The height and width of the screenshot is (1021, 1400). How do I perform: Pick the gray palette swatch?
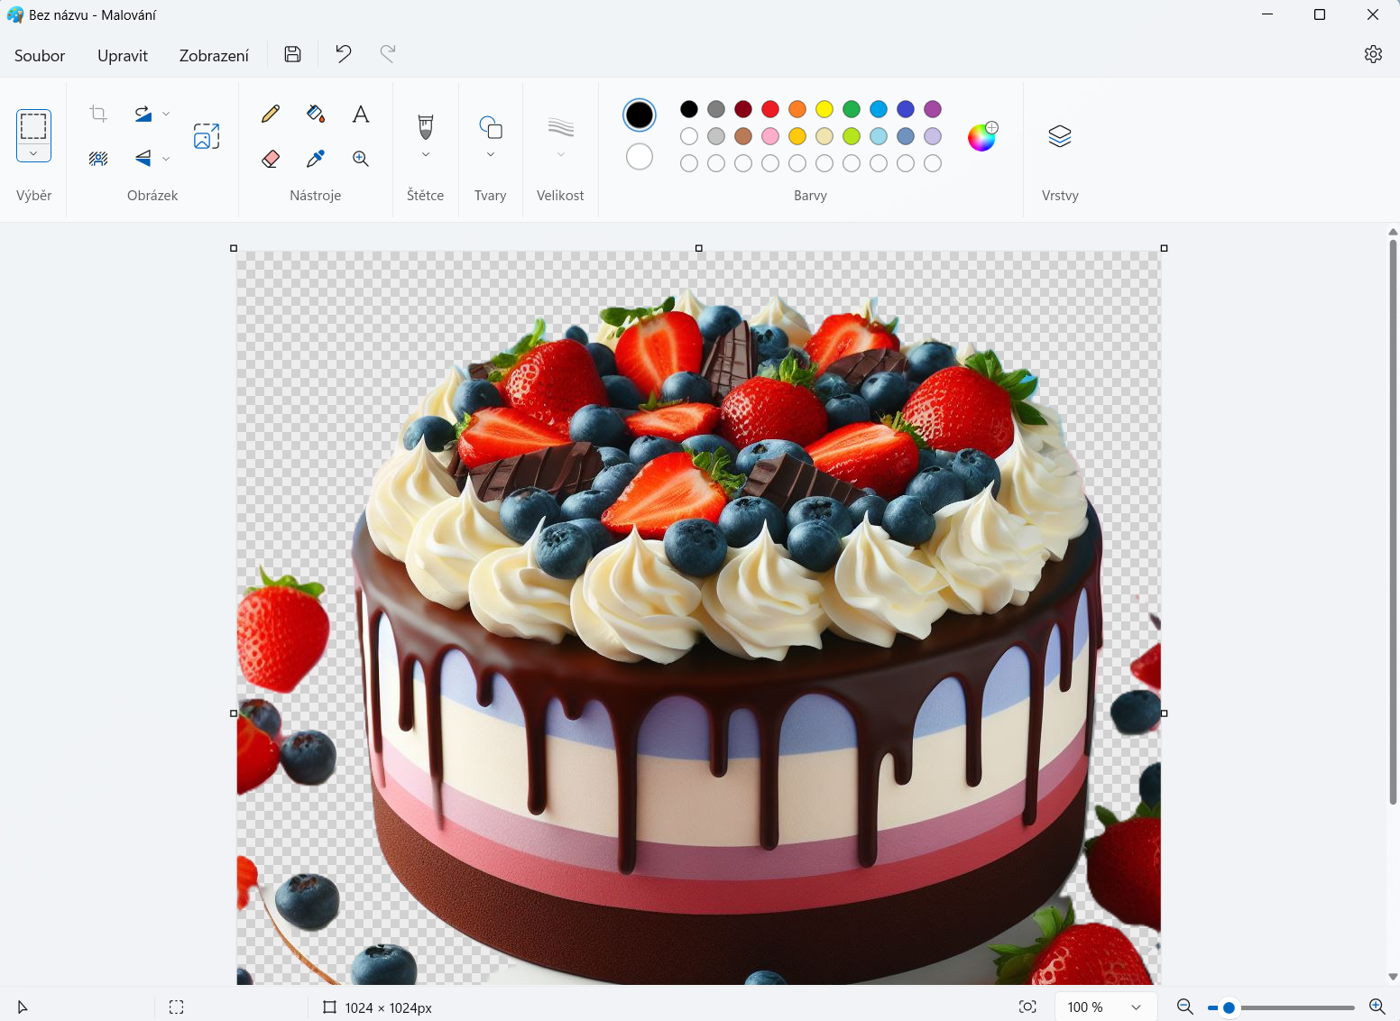coord(716,109)
